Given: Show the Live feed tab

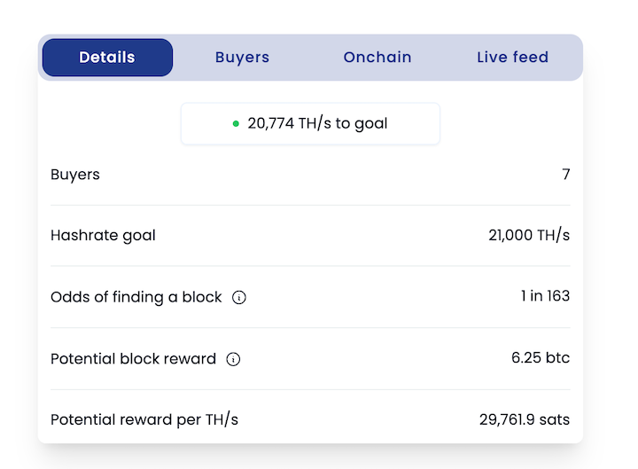Looking at the screenshot, I should [512, 58].
